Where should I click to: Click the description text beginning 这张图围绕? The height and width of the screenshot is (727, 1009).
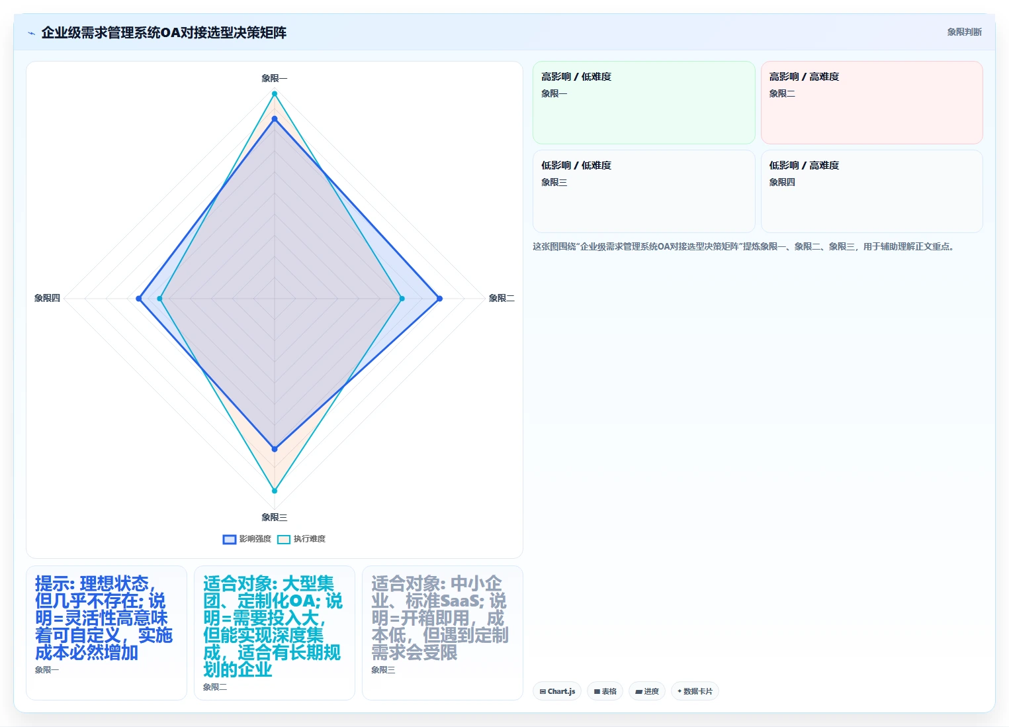pos(744,246)
